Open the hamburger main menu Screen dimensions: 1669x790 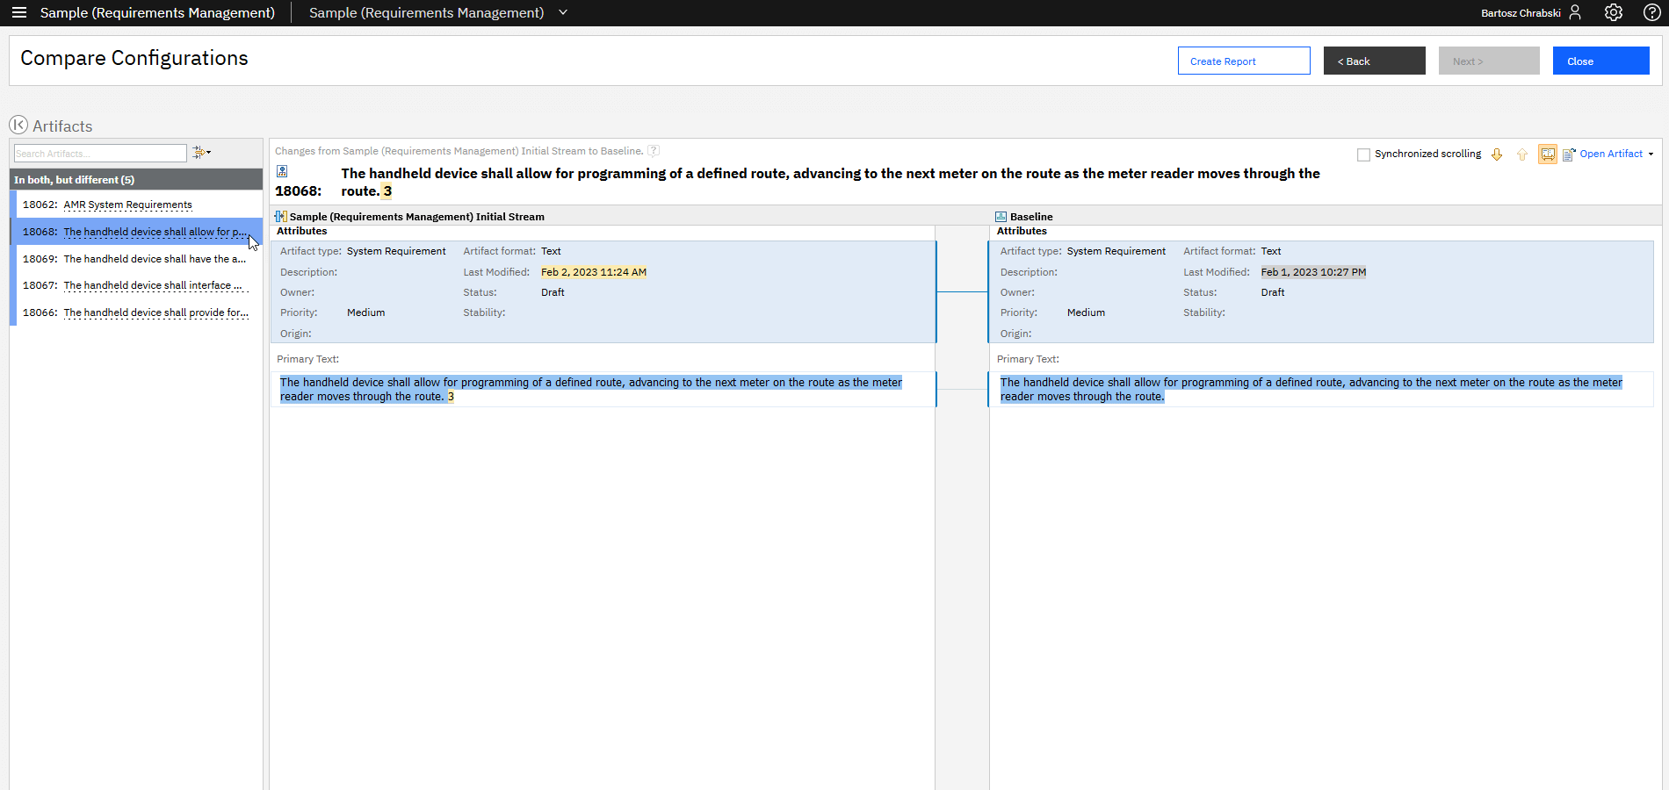point(19,12)
